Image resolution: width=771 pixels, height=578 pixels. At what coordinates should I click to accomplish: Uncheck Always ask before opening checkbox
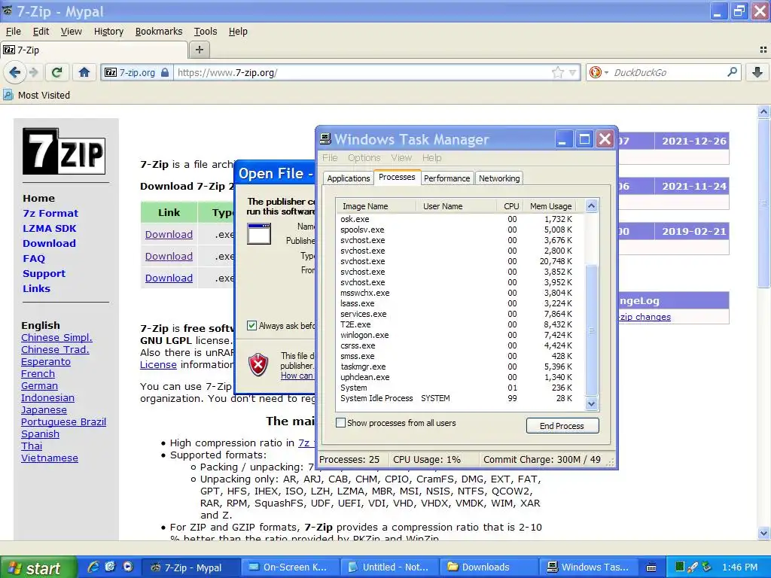point(251,325)
